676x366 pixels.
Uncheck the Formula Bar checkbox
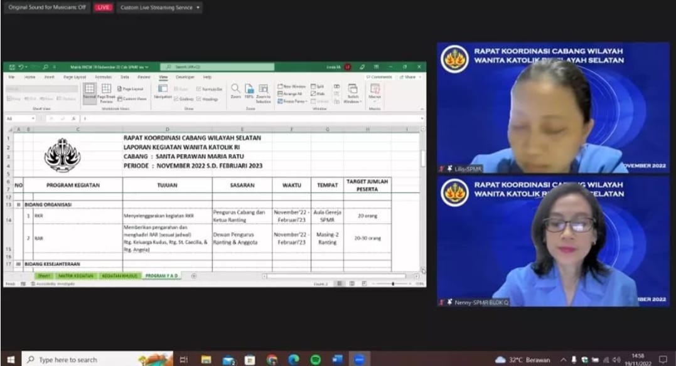(209, 89)
